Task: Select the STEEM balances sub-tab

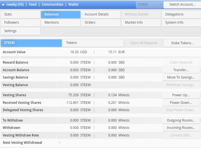Action: point(31,43)
